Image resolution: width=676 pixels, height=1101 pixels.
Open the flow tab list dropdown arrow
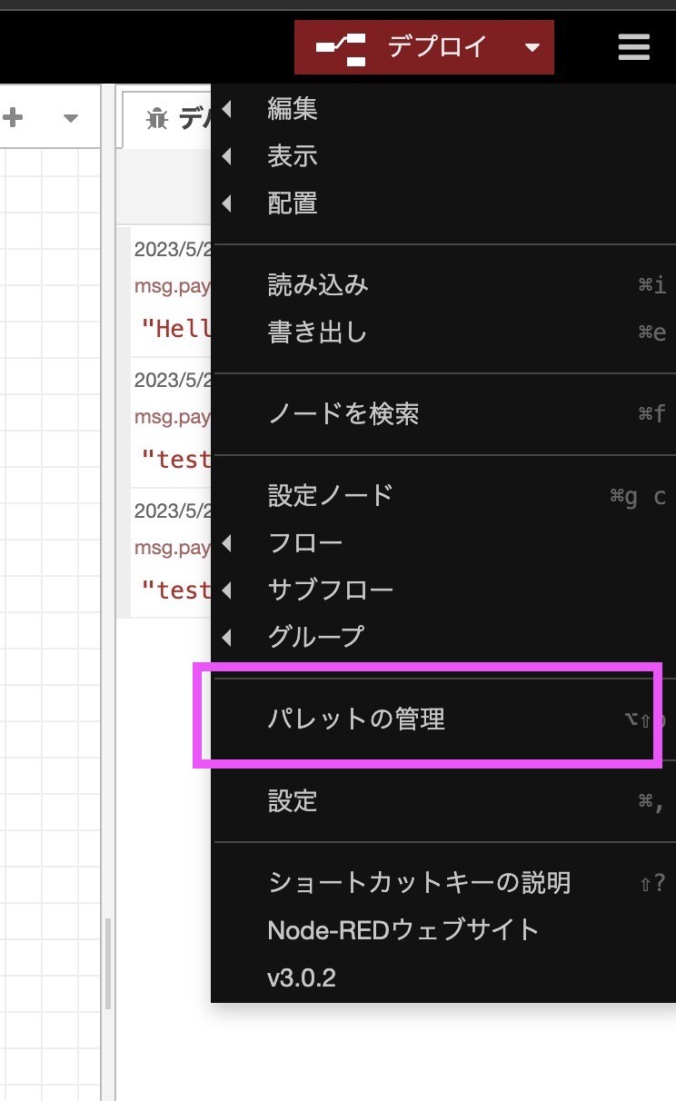click(x=71, y=118)
